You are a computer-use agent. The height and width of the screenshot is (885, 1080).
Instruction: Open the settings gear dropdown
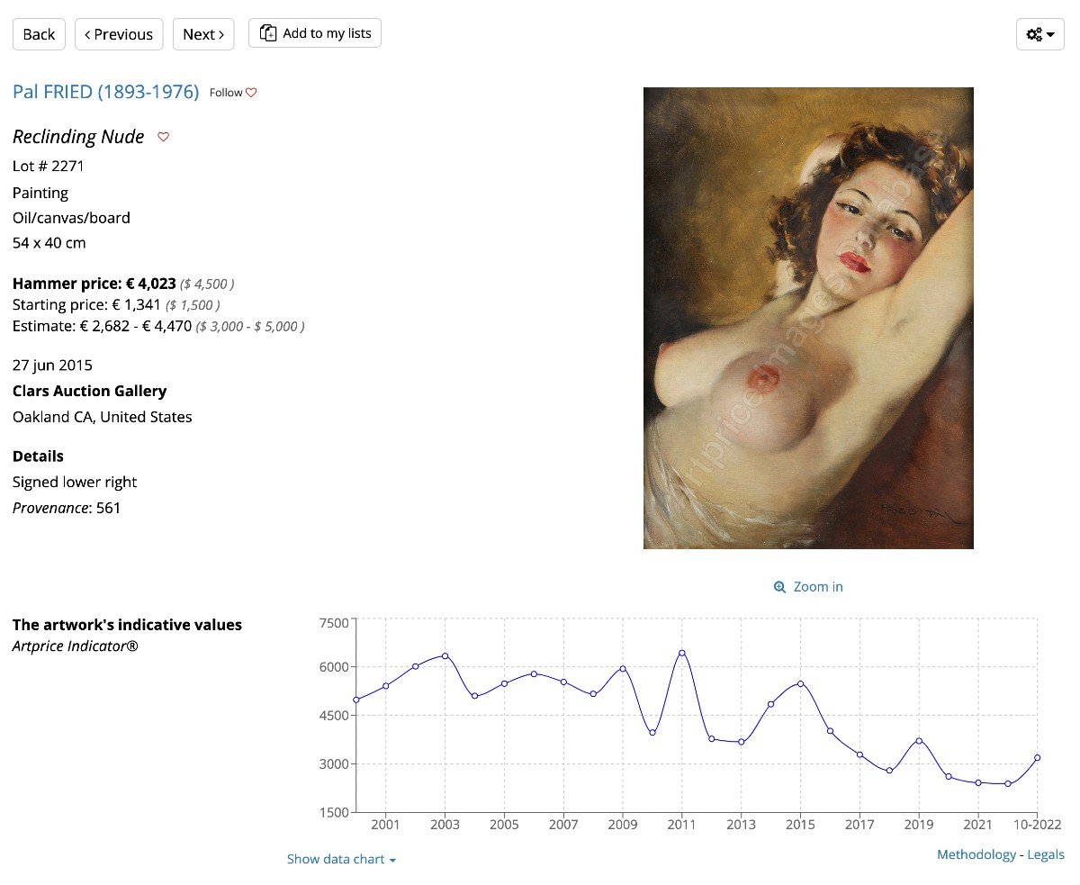(x=1040, y=34)
